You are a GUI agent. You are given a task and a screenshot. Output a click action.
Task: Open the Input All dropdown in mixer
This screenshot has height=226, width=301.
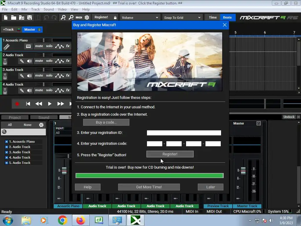(63, 133)
